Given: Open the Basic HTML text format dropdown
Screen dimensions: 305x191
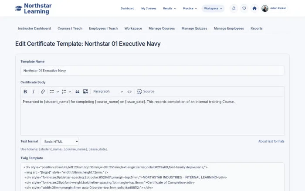Looking at the screenshot, I should tap(60, 142).
